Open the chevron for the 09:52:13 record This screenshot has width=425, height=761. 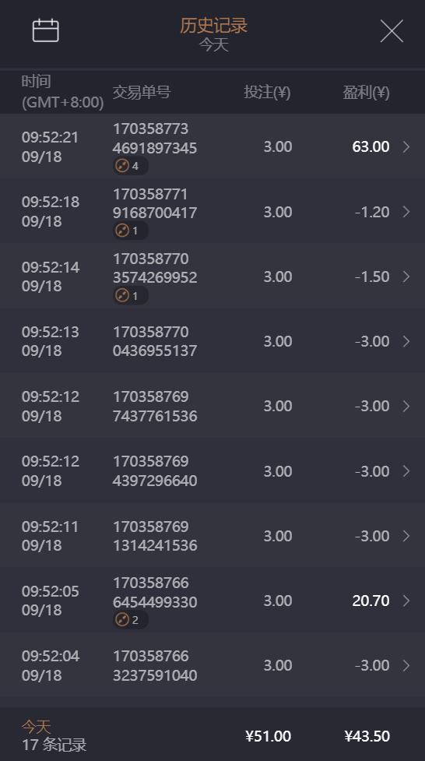[406, 341]
